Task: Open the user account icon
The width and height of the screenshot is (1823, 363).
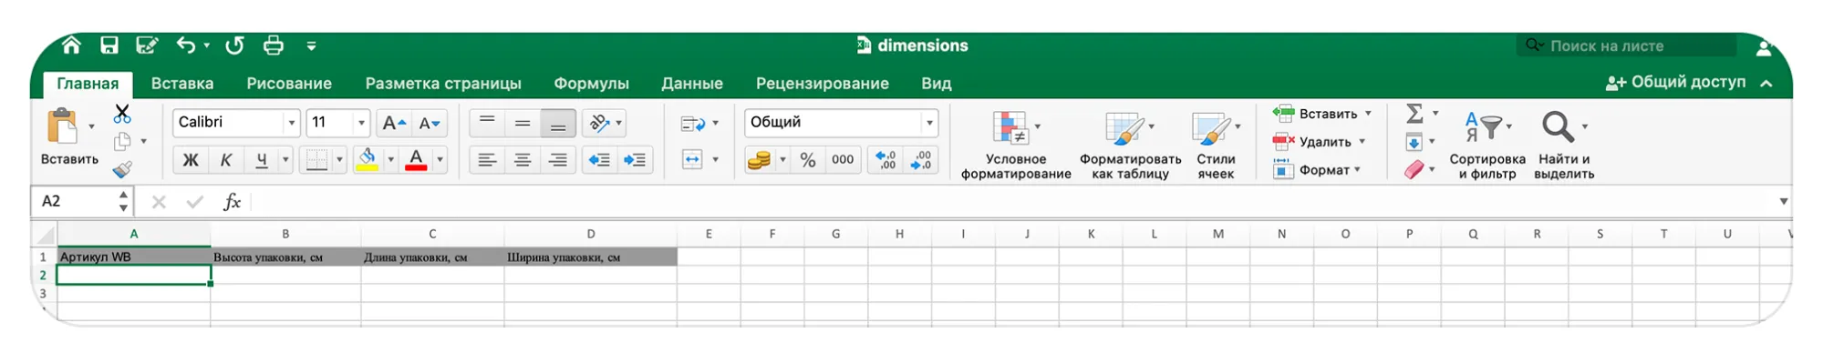Action: click(x=1765, y=46)
